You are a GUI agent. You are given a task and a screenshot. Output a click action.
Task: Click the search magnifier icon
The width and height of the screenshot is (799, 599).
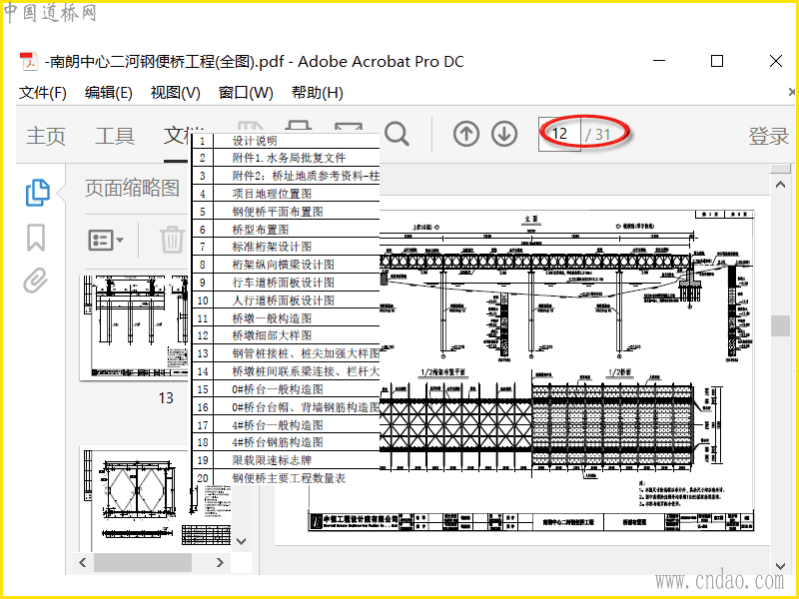point(397,135)
